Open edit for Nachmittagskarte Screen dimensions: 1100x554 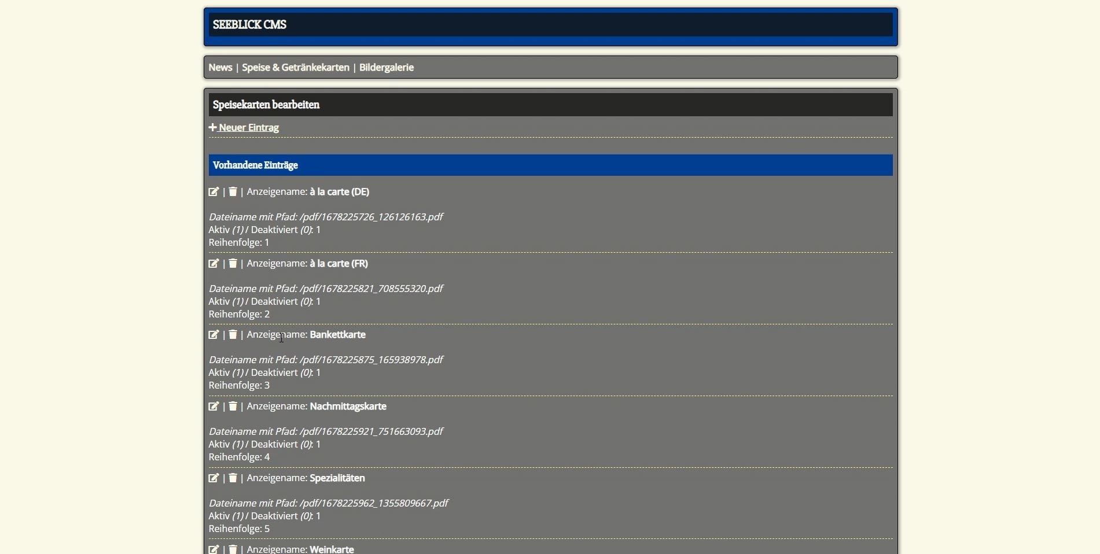tap(214, 406)
